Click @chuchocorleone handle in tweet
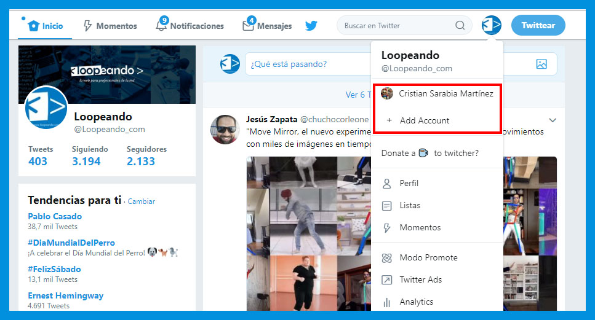The image size is (595, 320). (334, 120)
